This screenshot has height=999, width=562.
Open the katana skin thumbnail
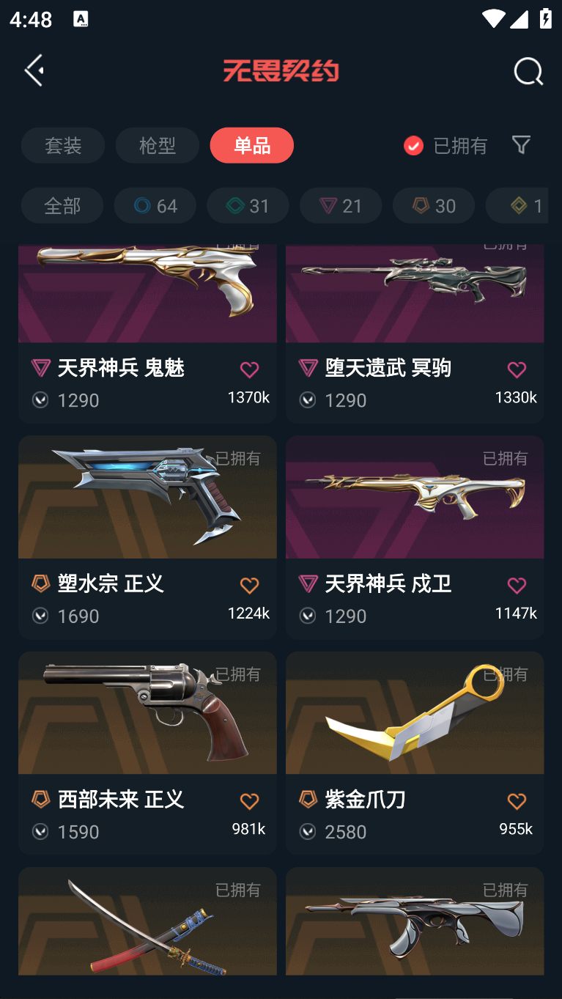pos(147,921)
